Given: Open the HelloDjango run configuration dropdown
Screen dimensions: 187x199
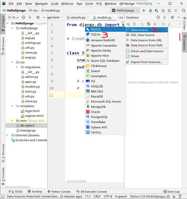Looking at the screenshot, I should (x=125, y=10).
